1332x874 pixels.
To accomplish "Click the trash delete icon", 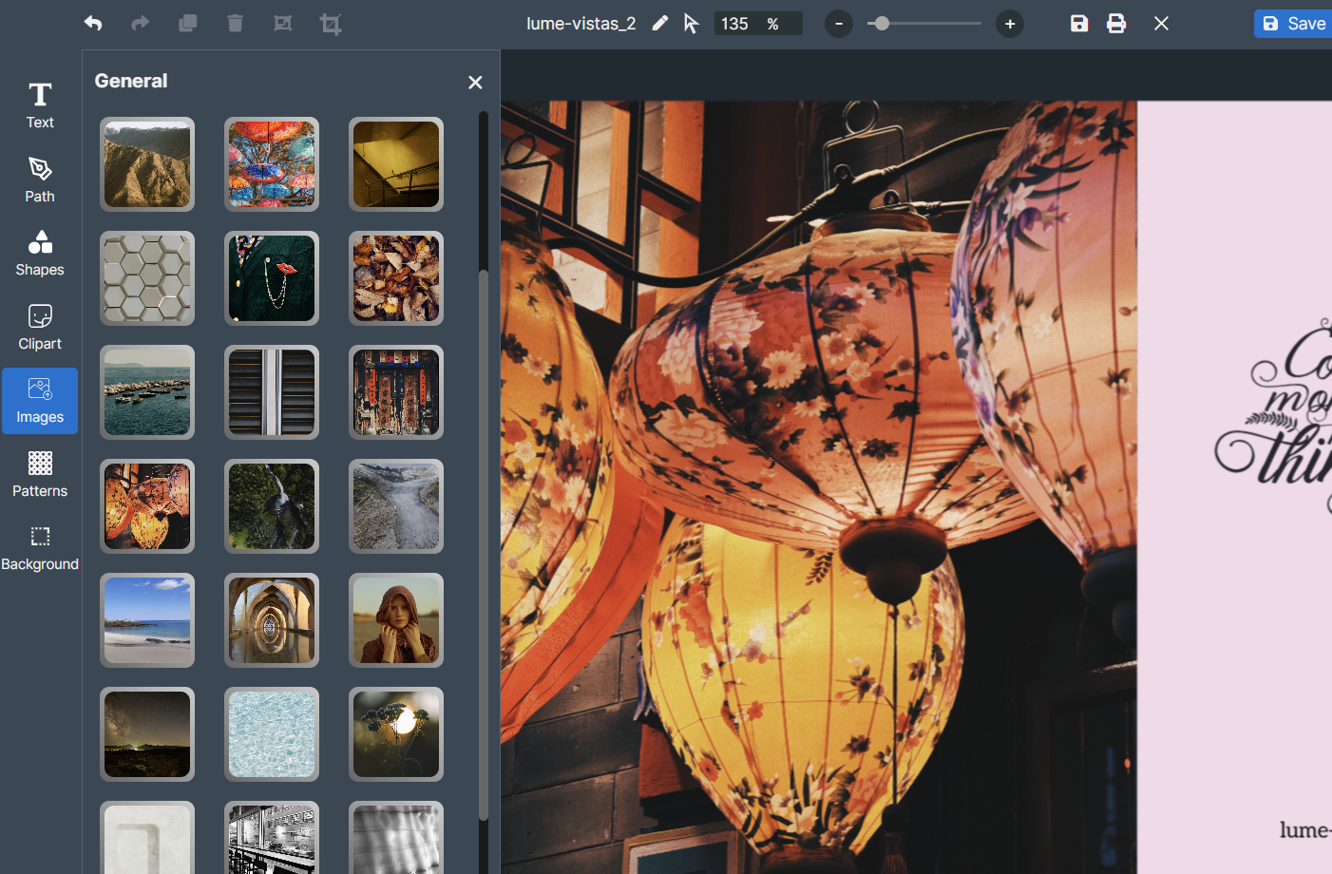I will click(x=236, y=24).
